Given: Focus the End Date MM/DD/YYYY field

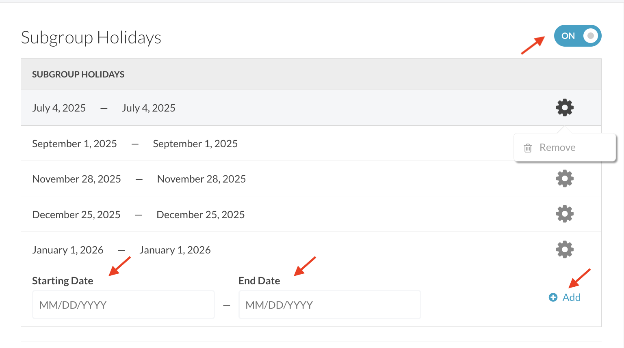Looking at the screenshot, I should [x=329, y=305].
